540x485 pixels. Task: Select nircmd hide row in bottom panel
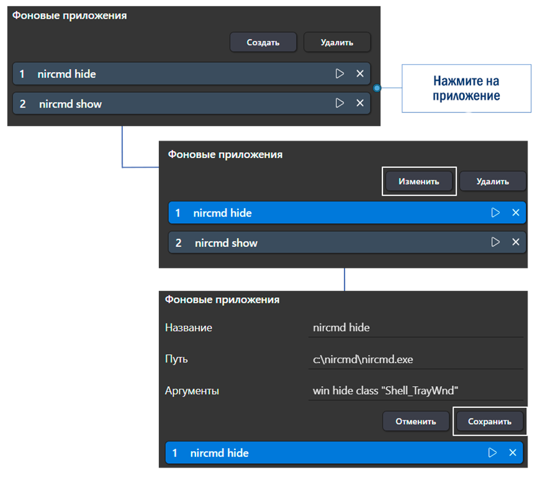[344, 453]
